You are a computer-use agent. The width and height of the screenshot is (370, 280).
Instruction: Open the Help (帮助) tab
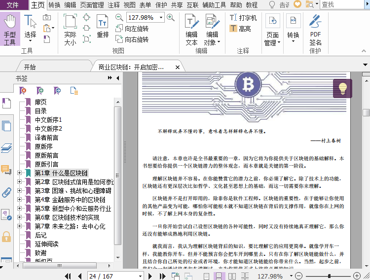[236, 5]
